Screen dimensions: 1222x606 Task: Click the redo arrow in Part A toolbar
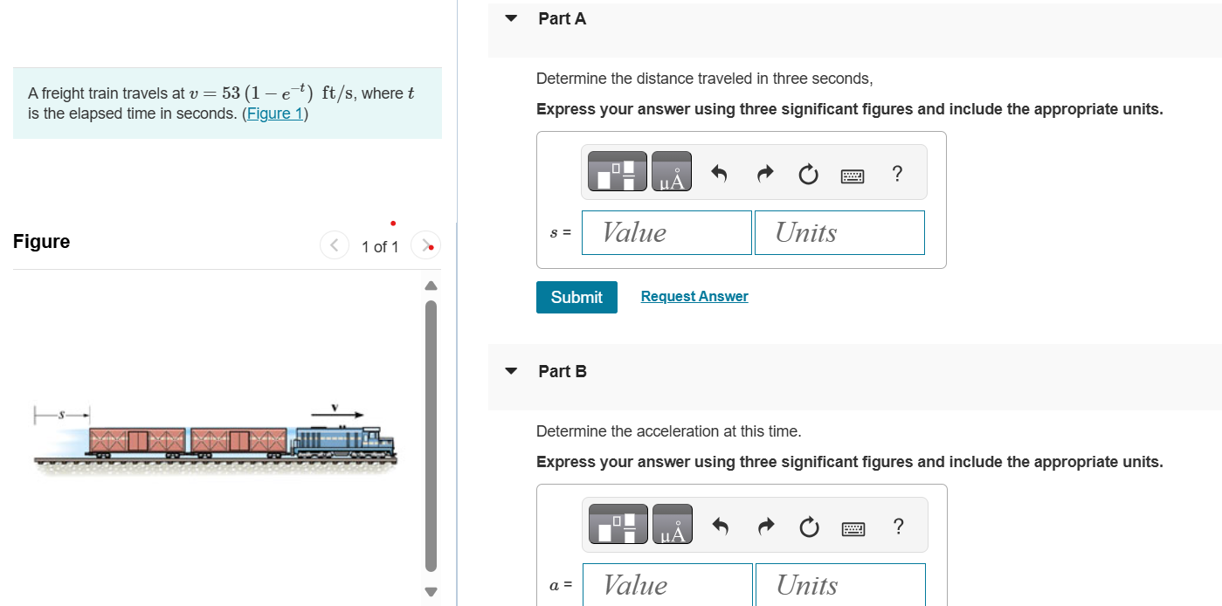coord(764,174)
